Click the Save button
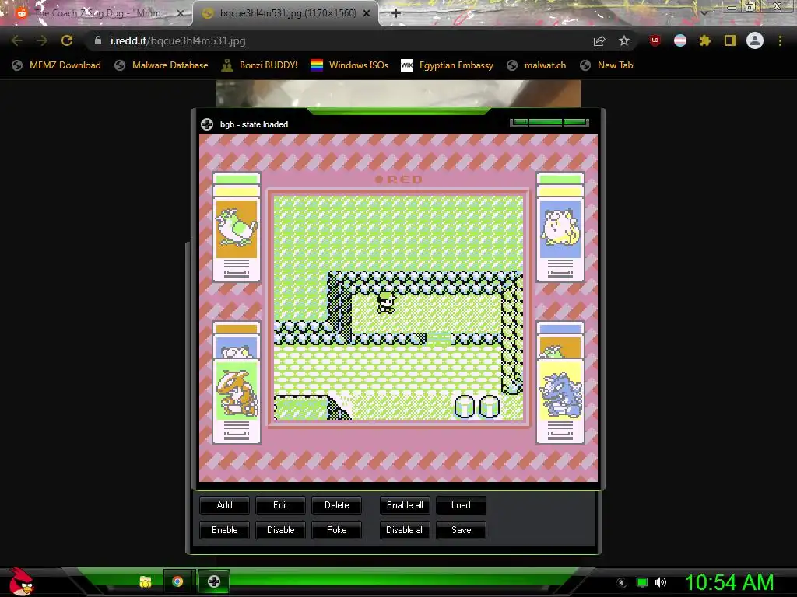Viewport: 797px width, 597px height. (x=461, y=530)
